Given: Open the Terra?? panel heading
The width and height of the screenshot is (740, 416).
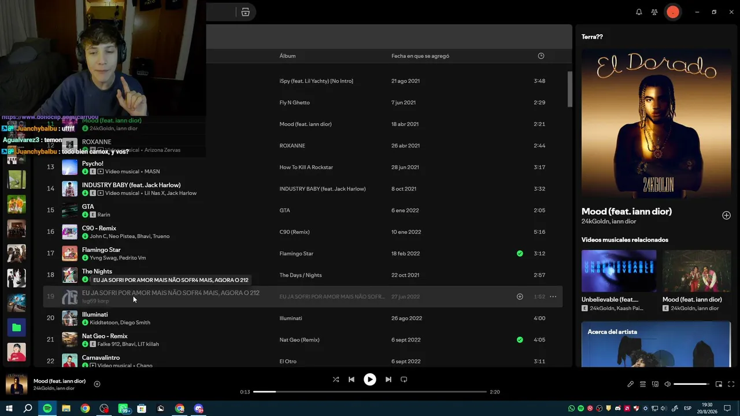Looking at the screenshot, I should (x=592, y=37).
